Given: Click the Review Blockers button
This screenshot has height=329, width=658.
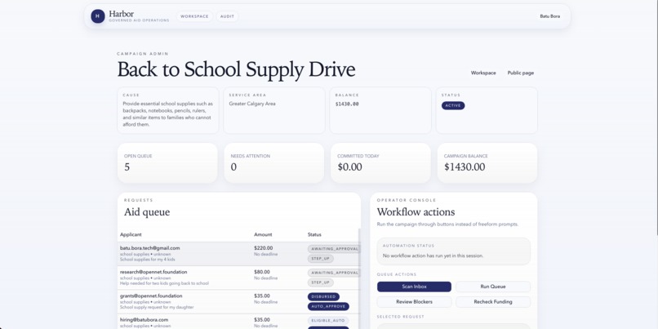Looking at the screenshot, I should tap(414, 302).
